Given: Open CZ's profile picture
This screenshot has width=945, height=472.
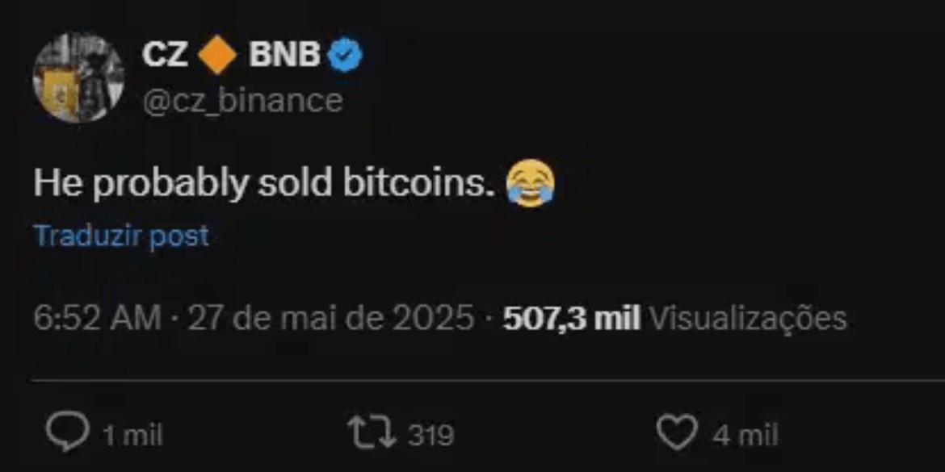Looking at the screenshot, I should [78, 77].
